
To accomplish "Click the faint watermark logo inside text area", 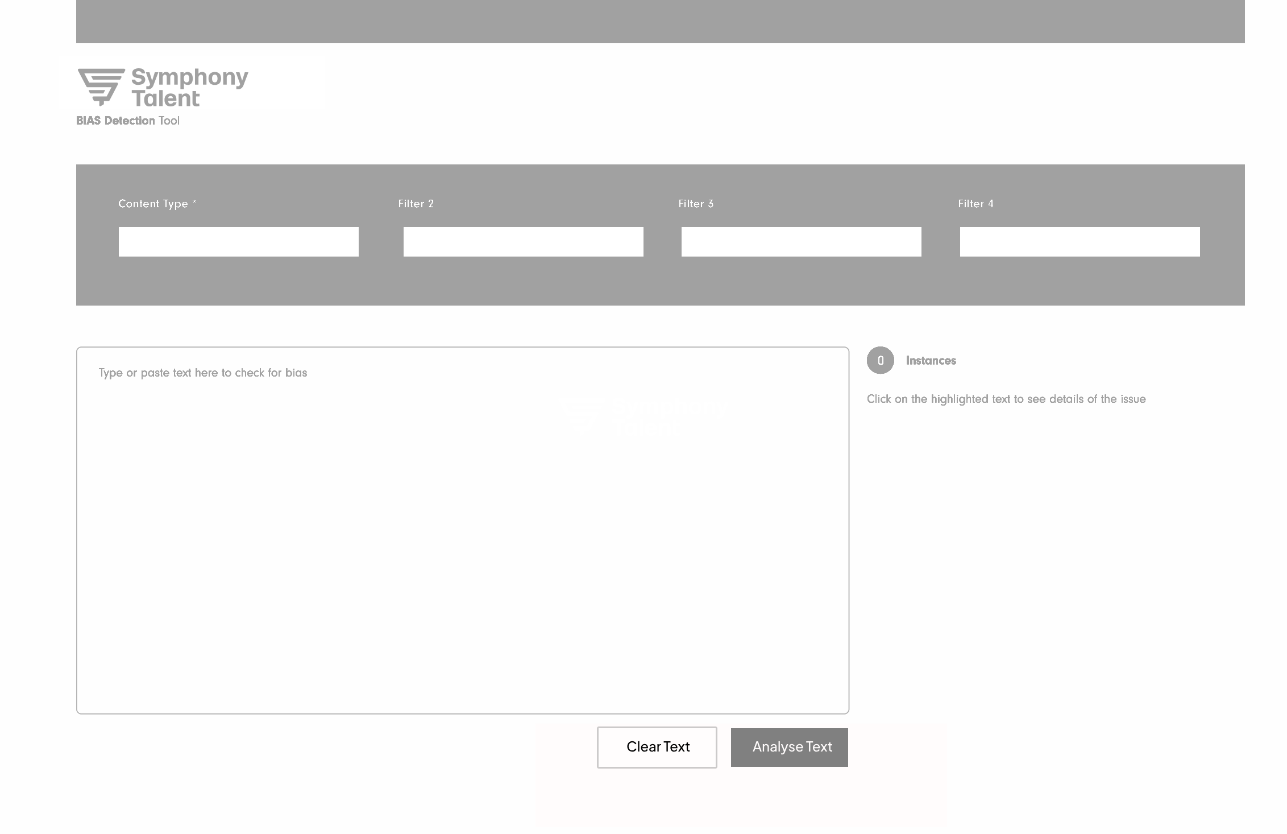I will [642, 416].
